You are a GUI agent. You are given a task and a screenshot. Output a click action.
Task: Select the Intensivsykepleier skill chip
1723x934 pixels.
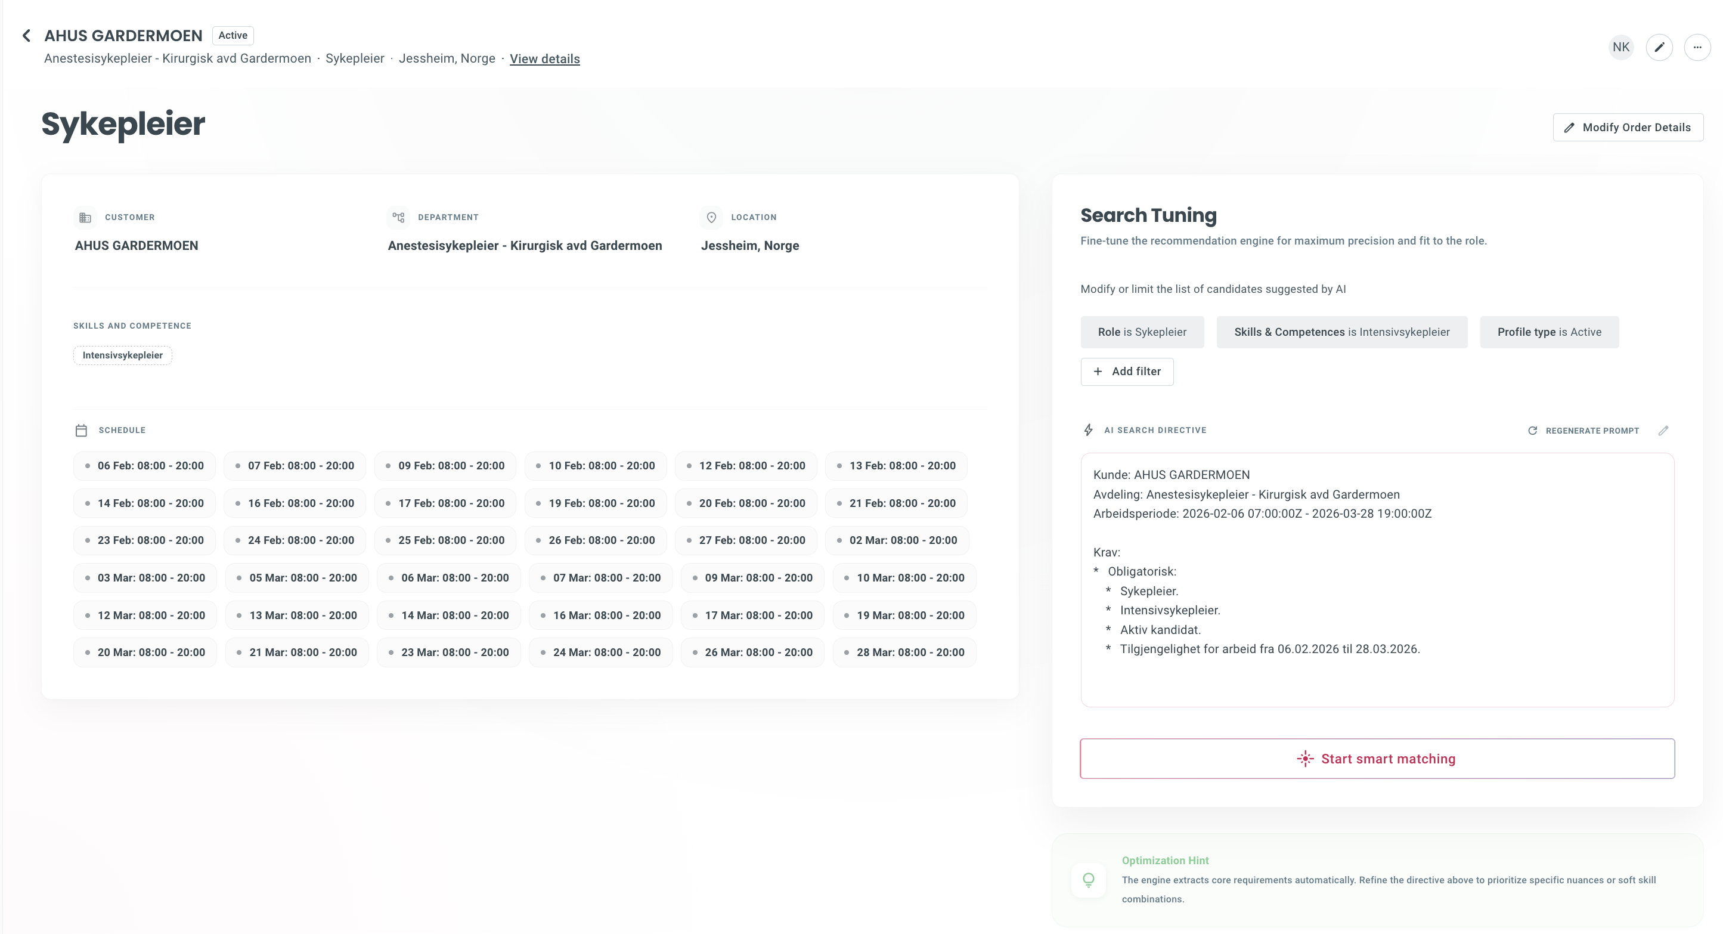(x=122, y=355)
